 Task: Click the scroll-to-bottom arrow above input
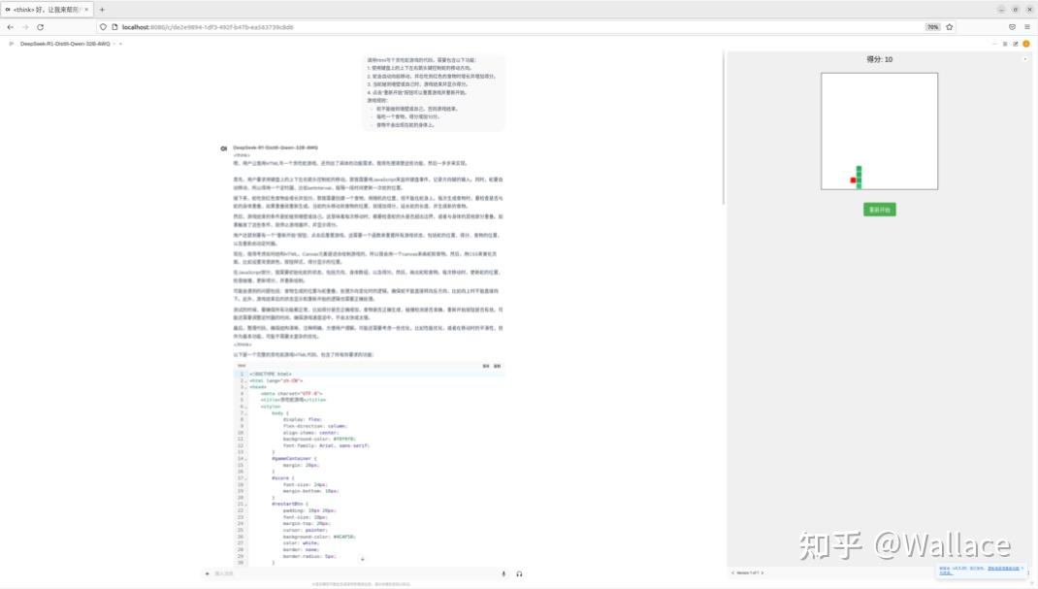(x=362, y=559)
